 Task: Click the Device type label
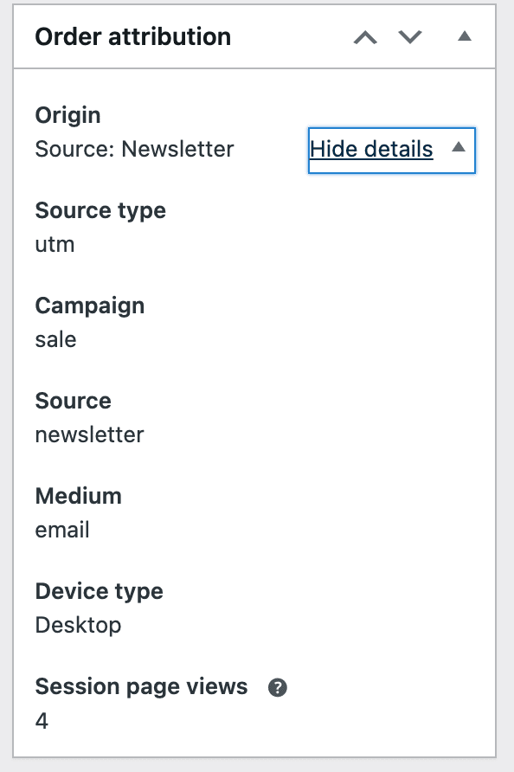[99, 592]
